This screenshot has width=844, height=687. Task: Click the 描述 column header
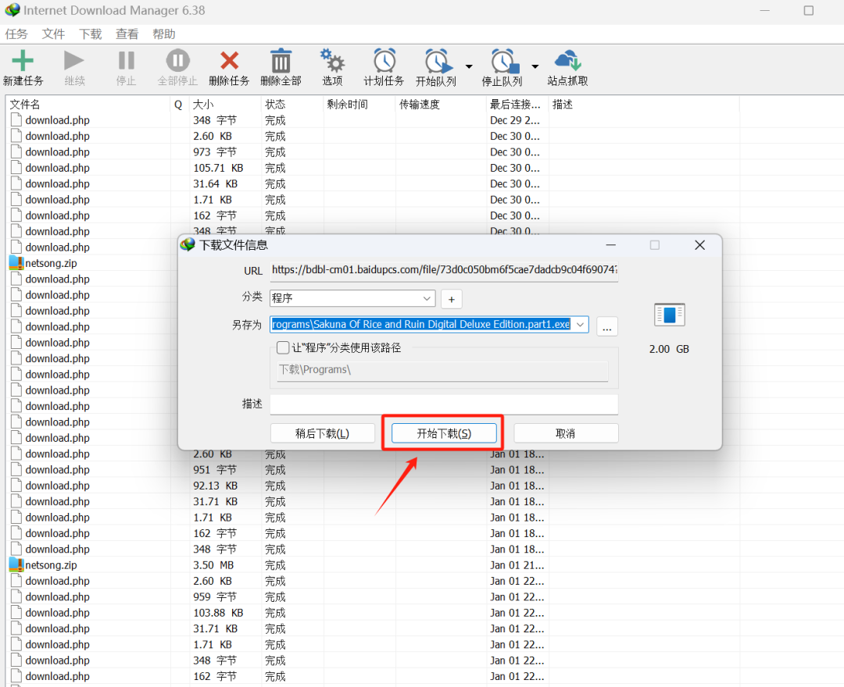pos(644,105)
